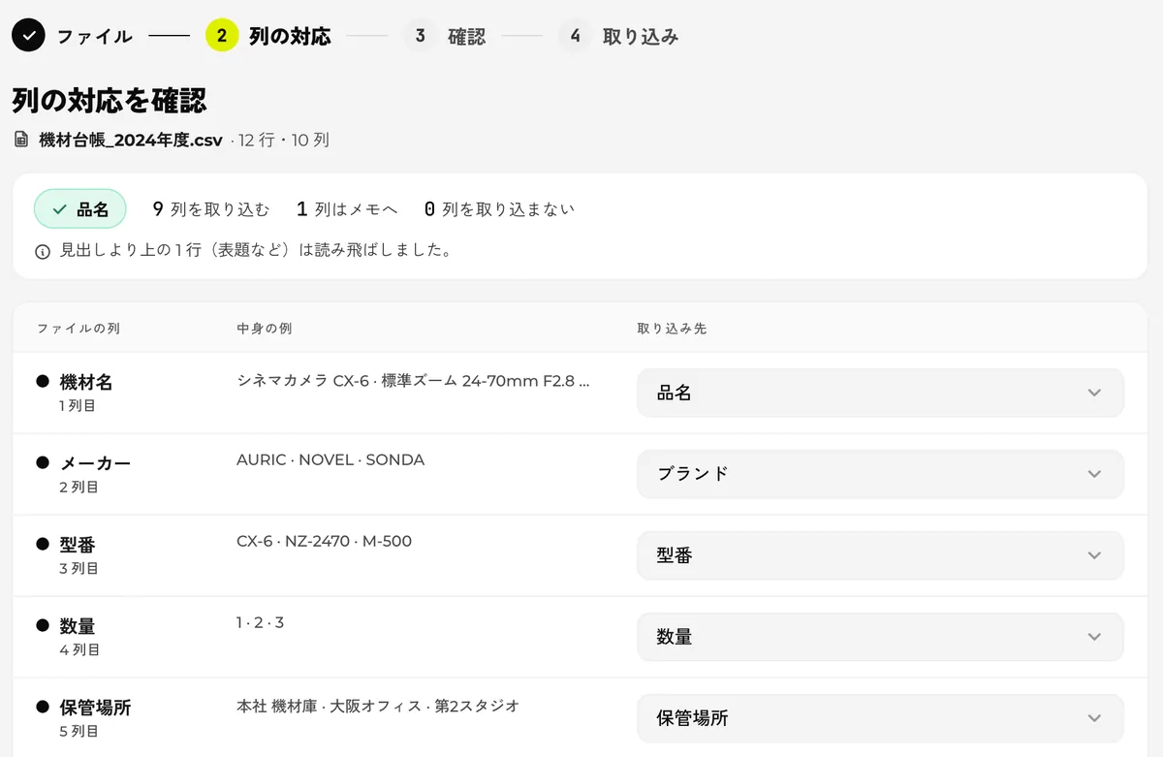Click the step 4 取り込み number badge

[x=576, y=36]
